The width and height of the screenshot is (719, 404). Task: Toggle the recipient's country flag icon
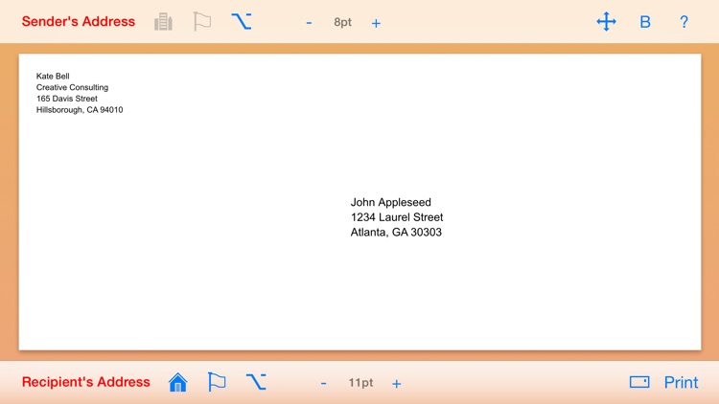click(217, 382)
